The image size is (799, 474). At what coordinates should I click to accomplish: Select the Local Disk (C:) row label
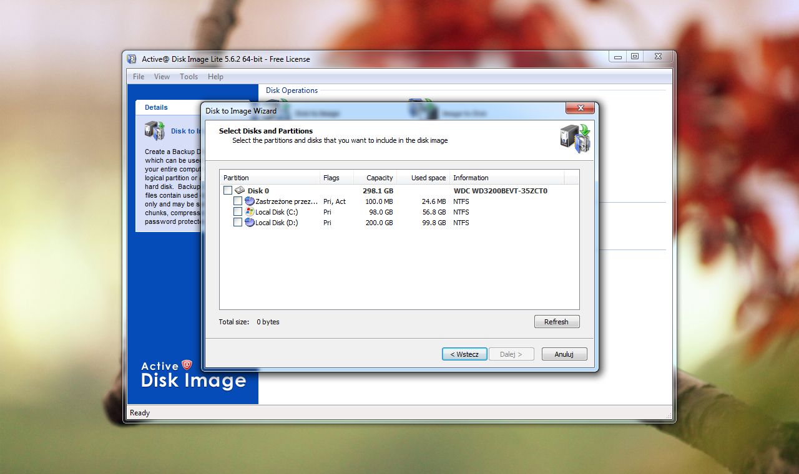(277, 212)
